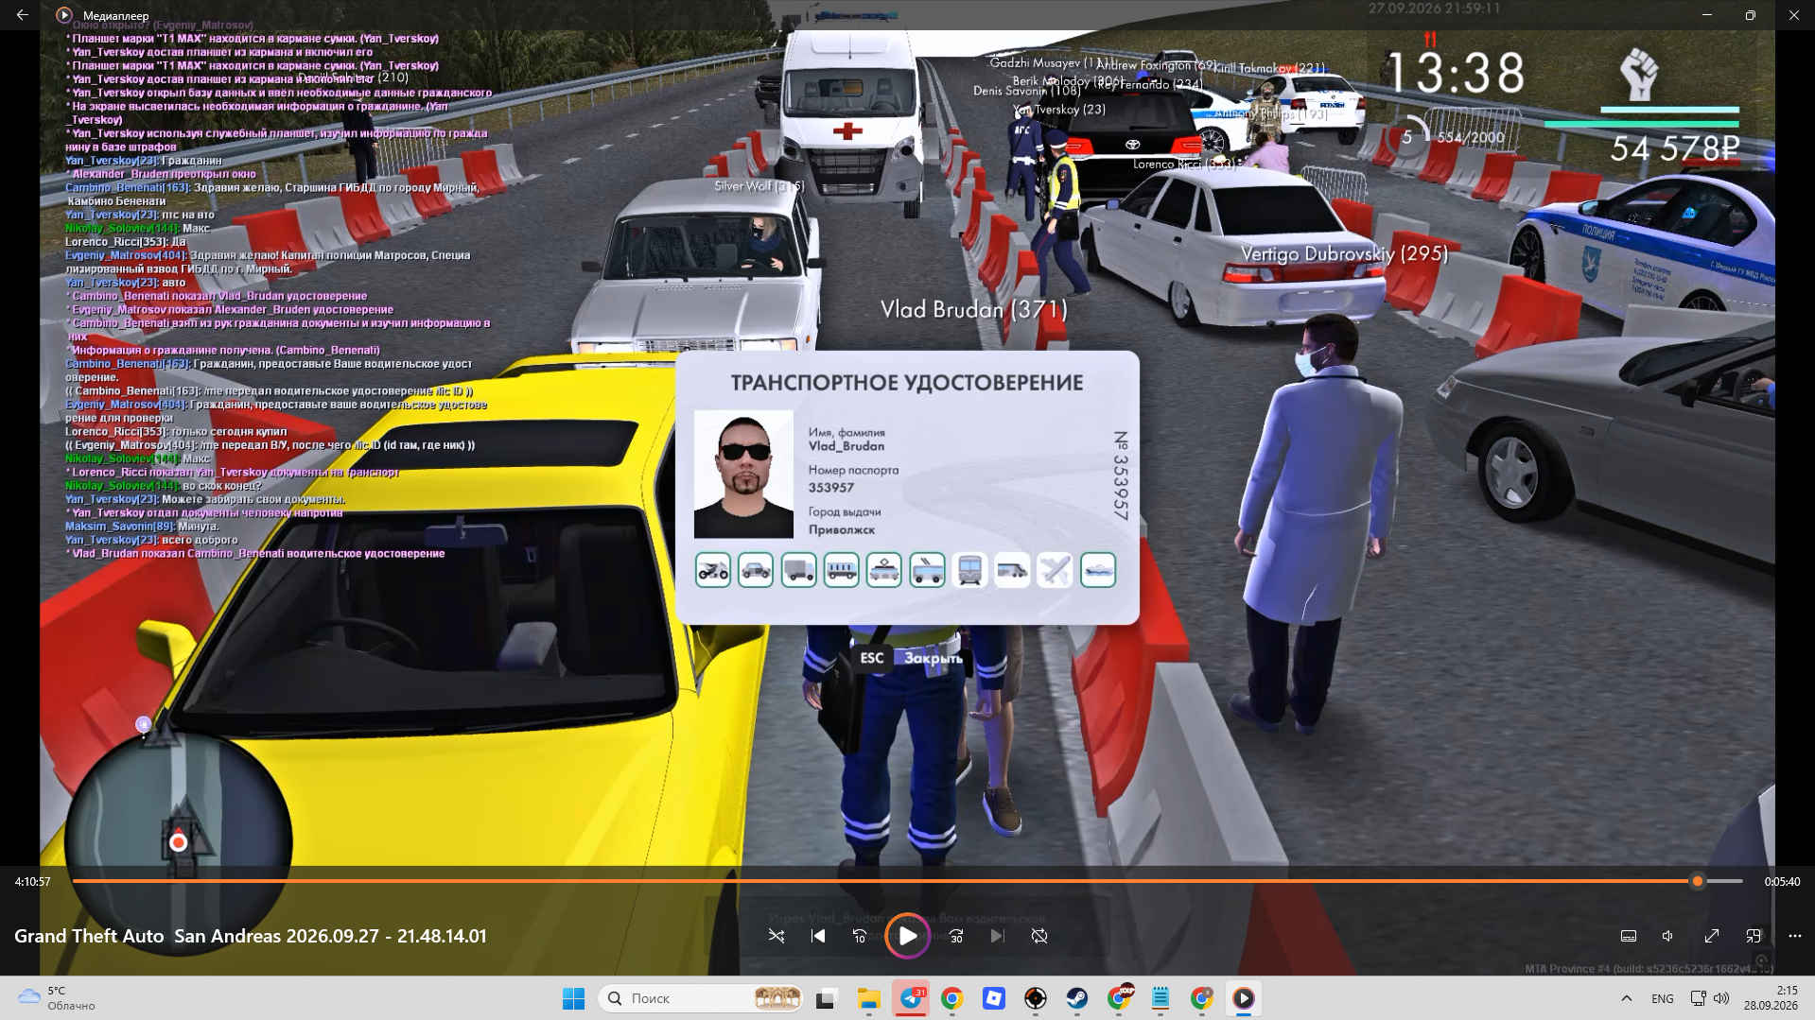Viewport: 1815px width, 1020px height.
Task: Toggle repeat playback mode
Action: (1039, 936)
